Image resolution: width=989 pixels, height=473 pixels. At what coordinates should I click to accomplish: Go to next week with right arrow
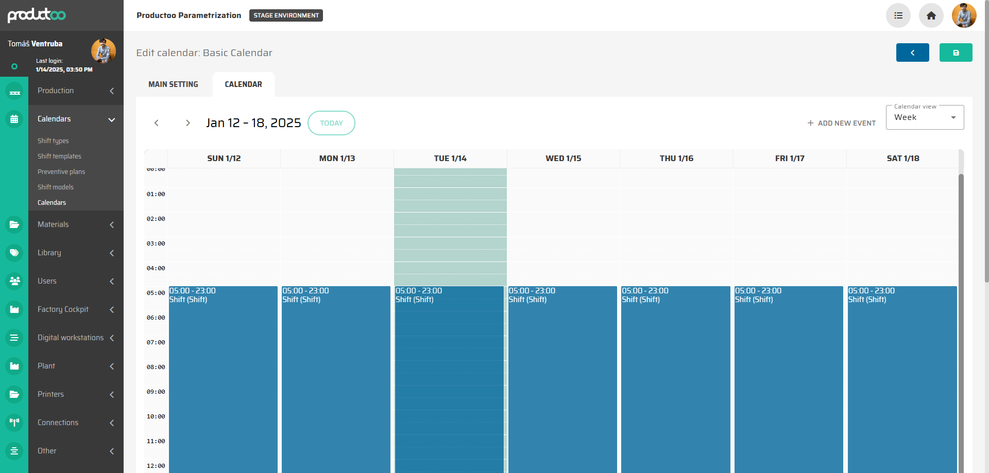click(188, 123)
